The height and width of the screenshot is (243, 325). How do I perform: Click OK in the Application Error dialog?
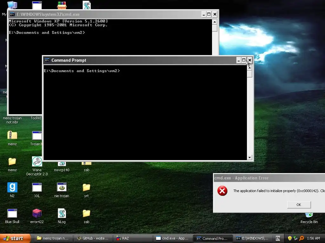click(x=299, y=205)
